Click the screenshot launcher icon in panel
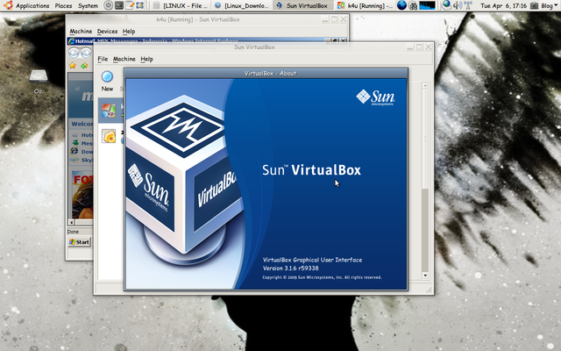561x351 pixels. click(x=140, y=5)
